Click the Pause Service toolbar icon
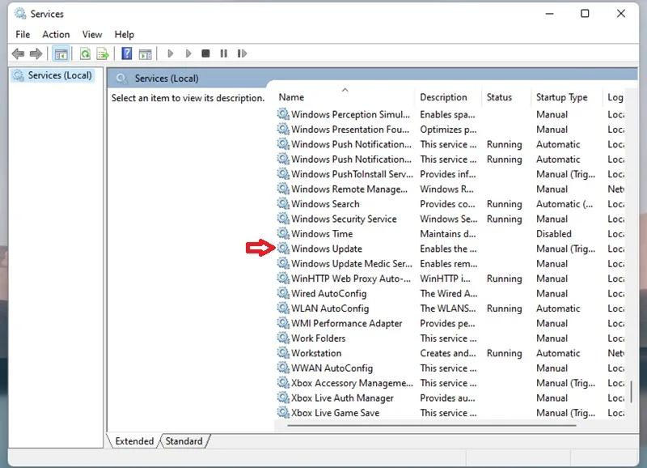 point(224,53)
